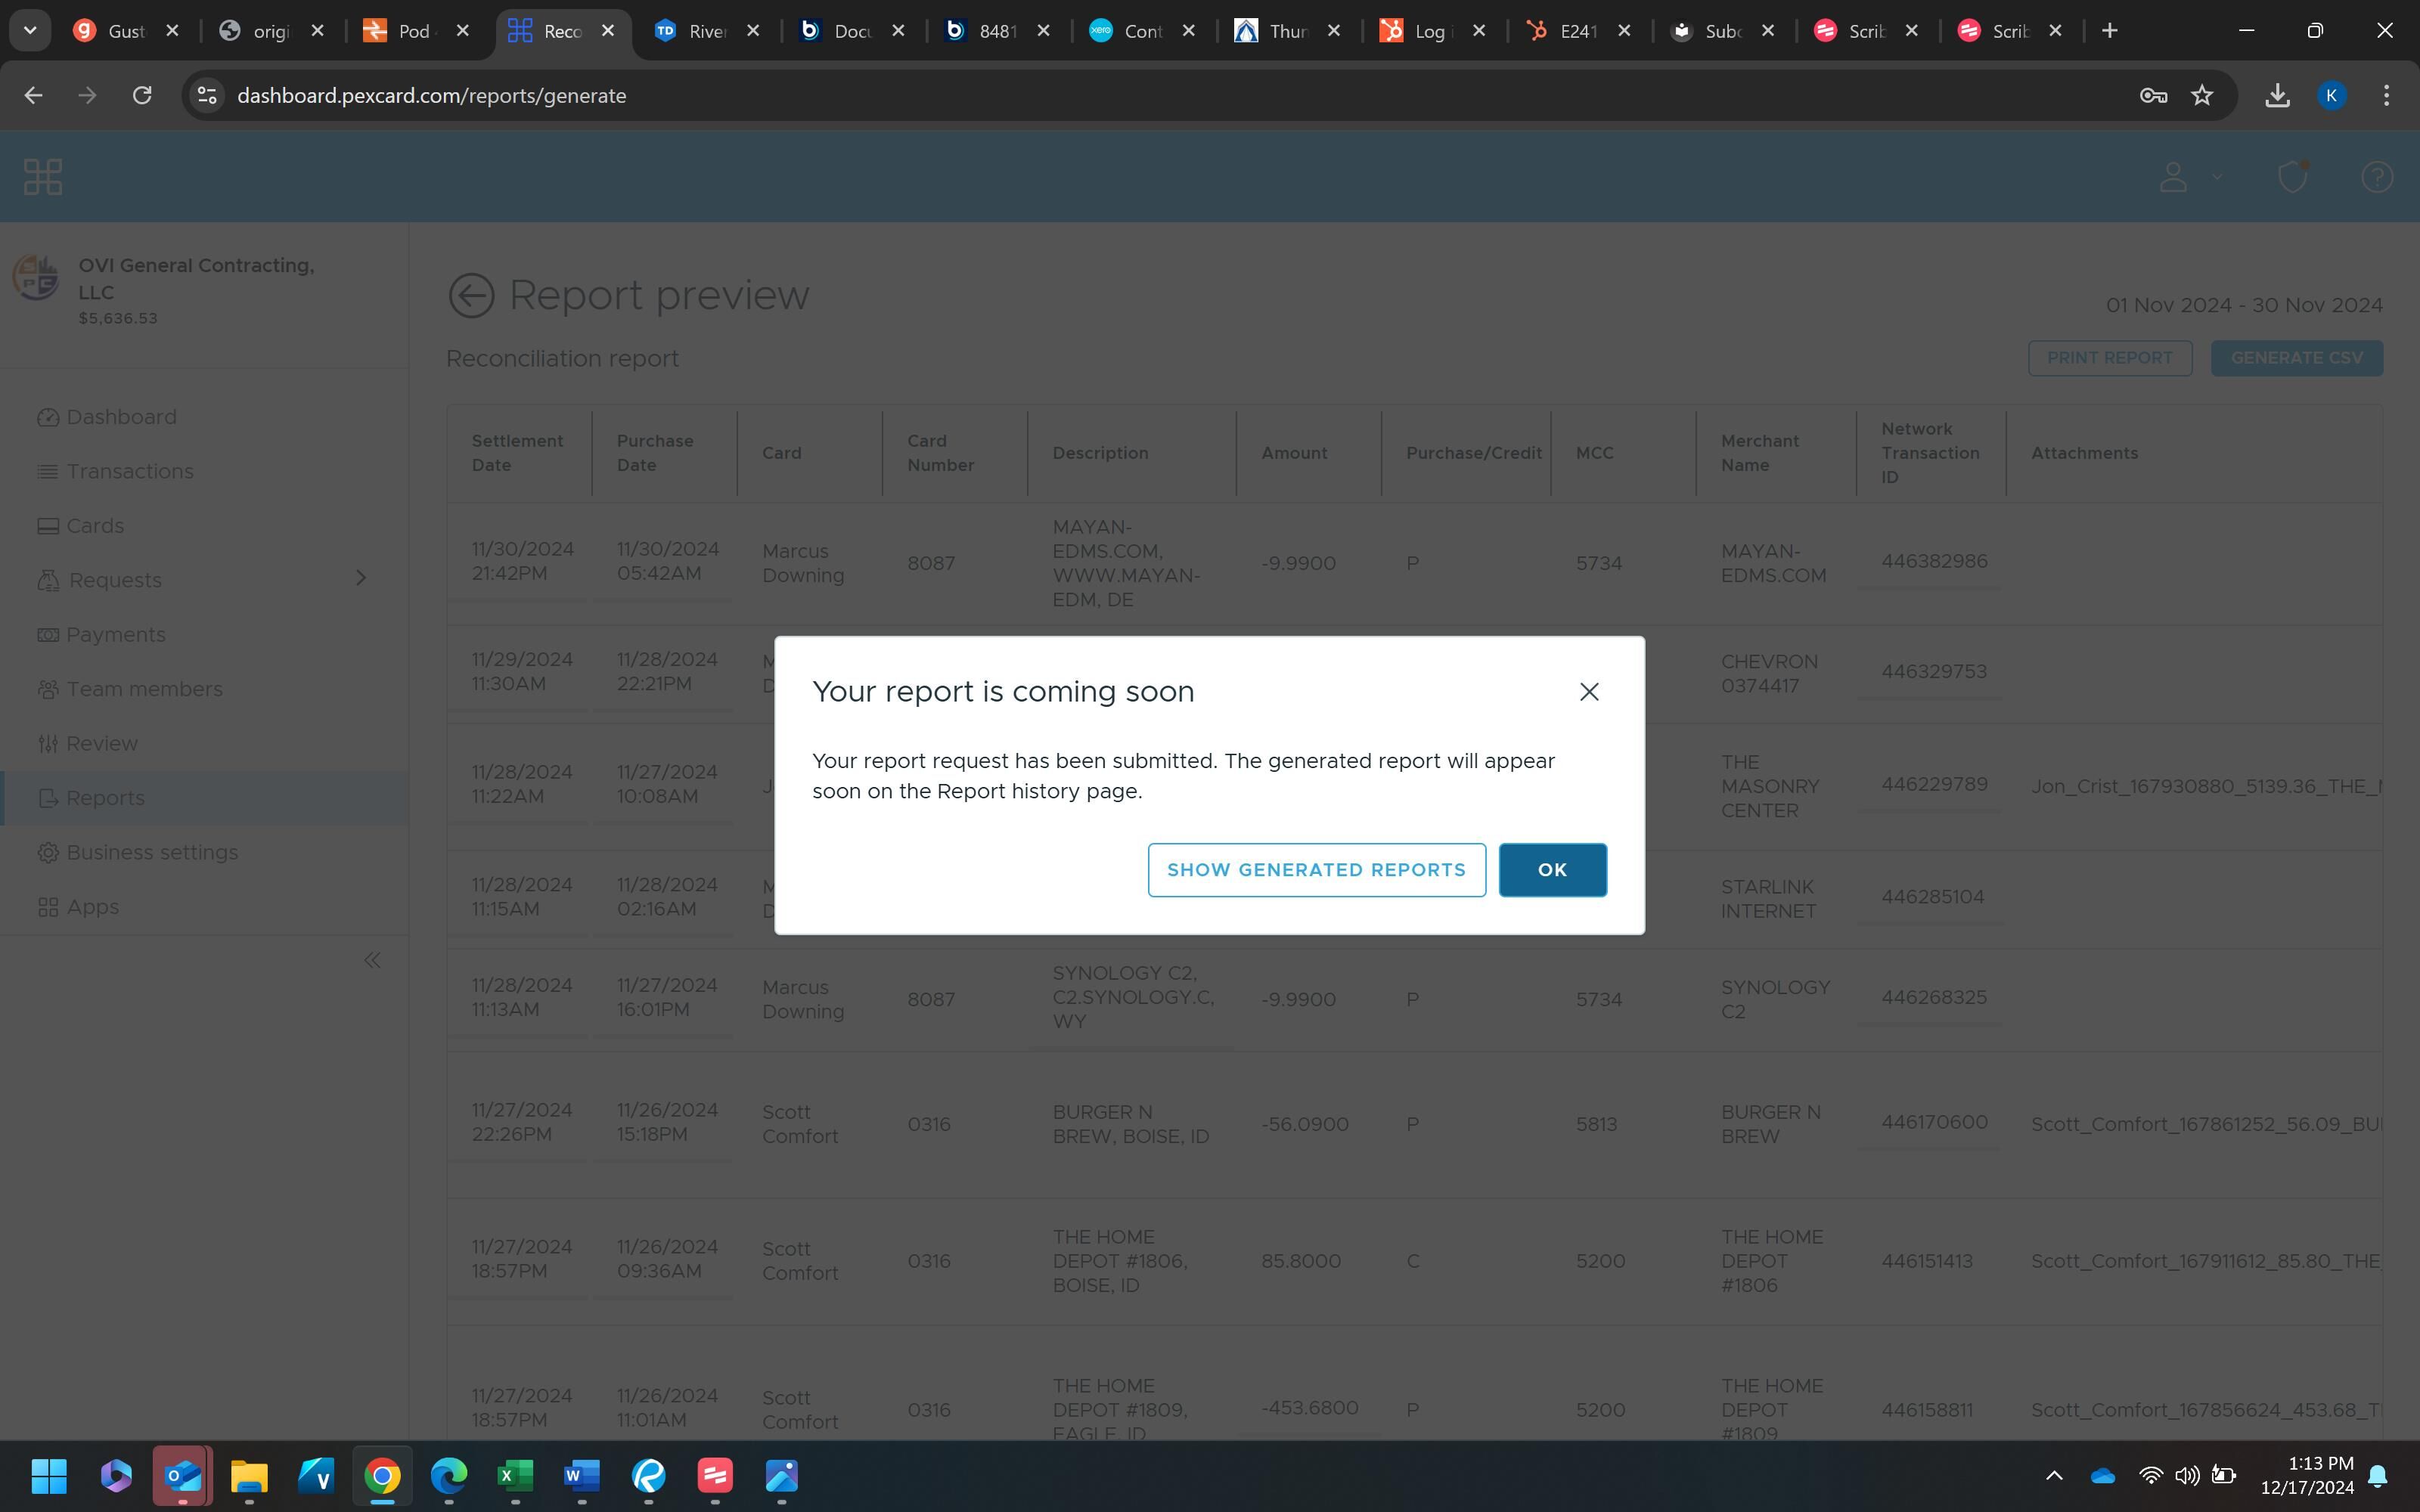Click Show Generated Reports button
The width and height of the screenshot is (2420, 1512).
[x=1316, y=870]
